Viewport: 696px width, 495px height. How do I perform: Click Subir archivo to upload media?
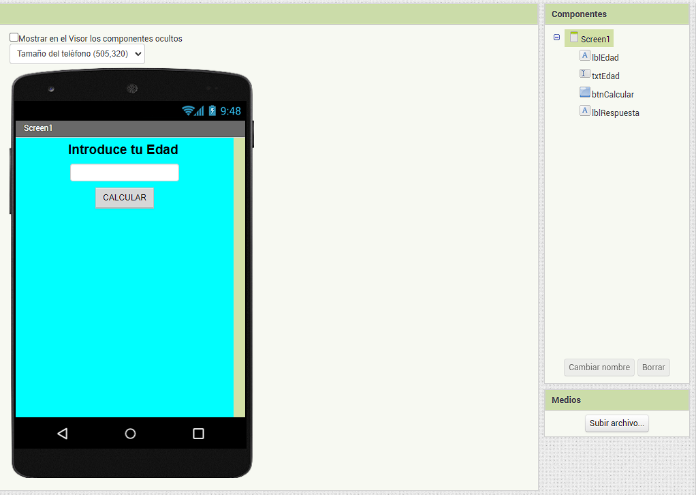coord(616,423)
